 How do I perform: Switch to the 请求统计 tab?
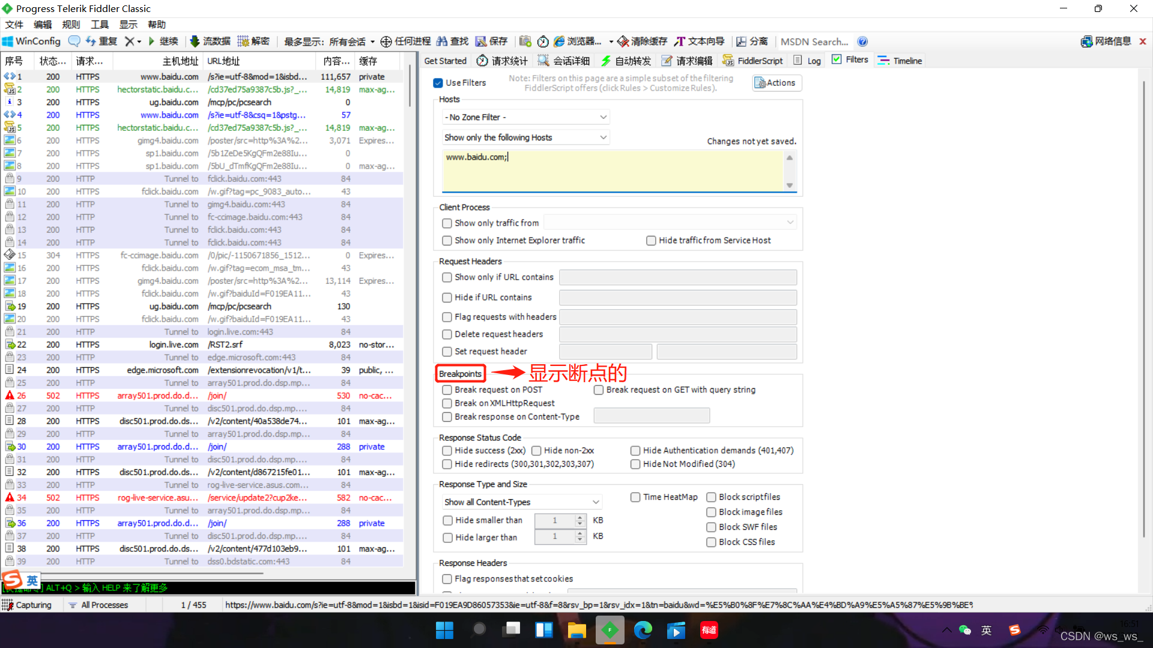(502, 61)
